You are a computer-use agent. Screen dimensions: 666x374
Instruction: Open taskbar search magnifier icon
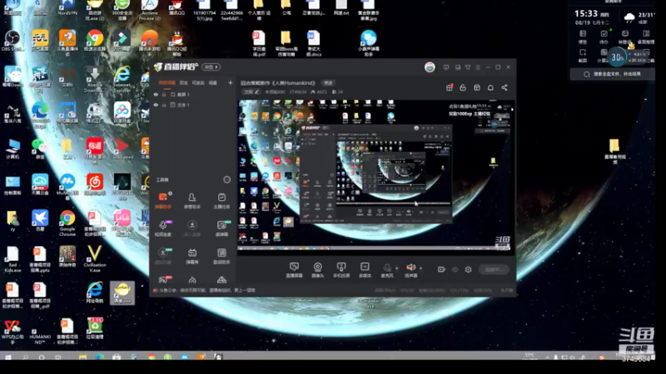tap(26, 357)
